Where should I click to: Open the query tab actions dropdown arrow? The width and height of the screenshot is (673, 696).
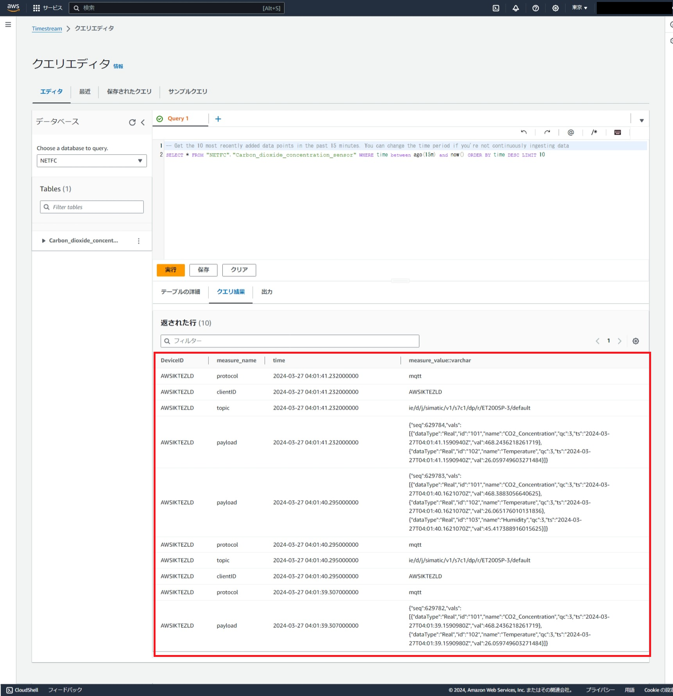coord(641,120)
